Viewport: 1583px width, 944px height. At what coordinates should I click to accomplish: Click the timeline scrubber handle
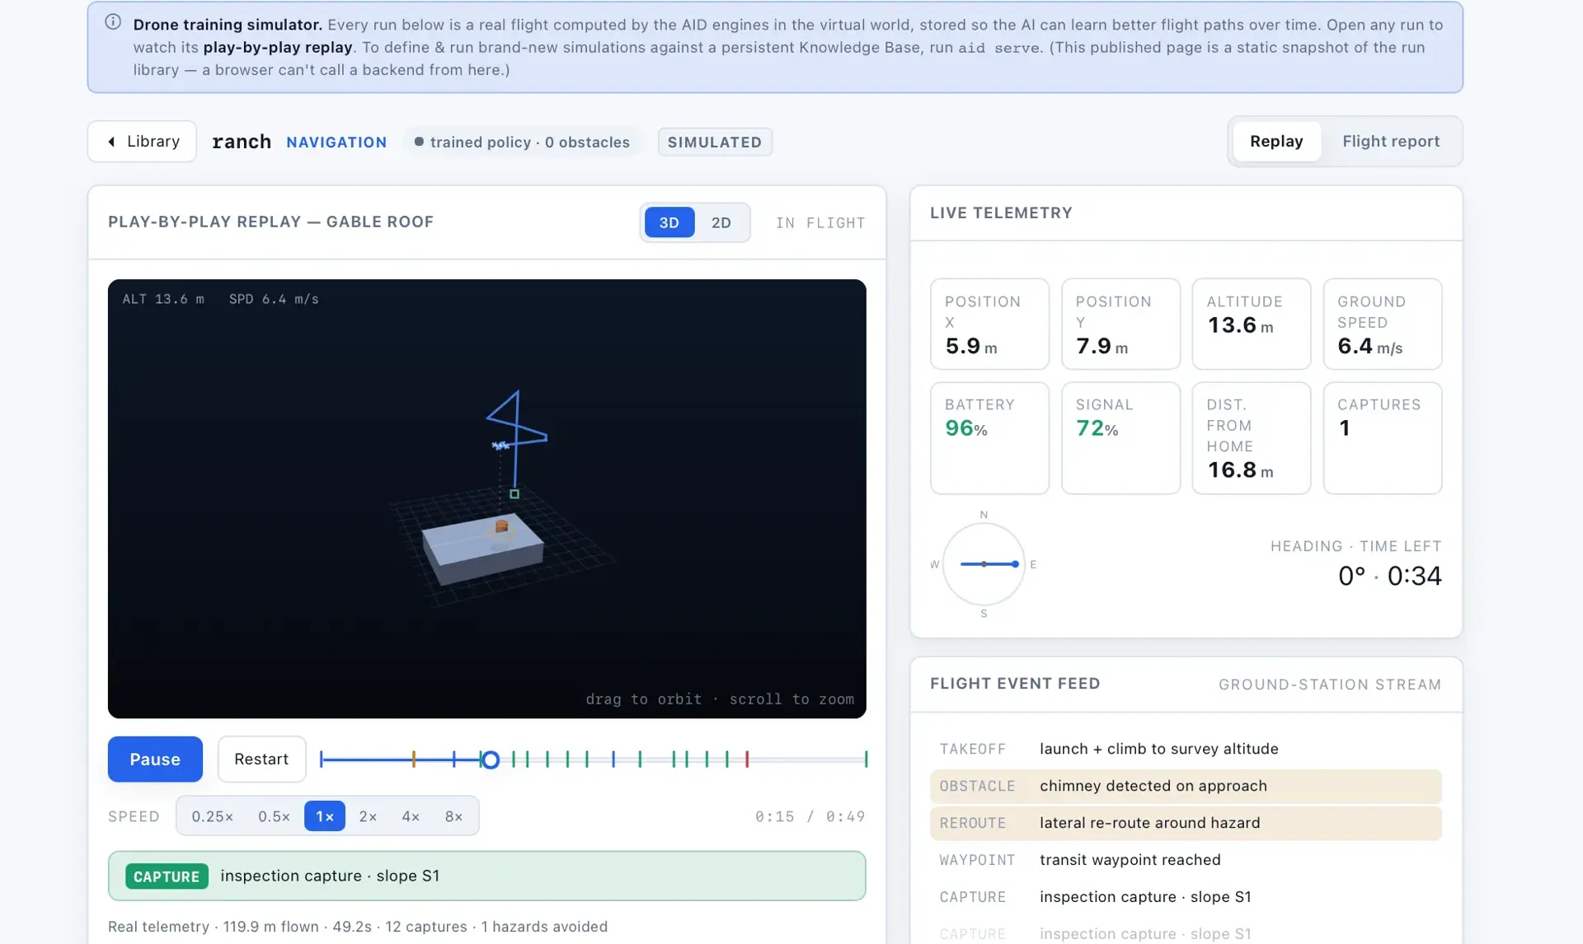click(x=491, y=759)
